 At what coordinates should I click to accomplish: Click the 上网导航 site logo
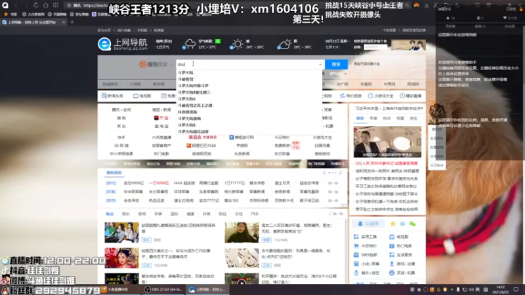(x=123, y=44)
